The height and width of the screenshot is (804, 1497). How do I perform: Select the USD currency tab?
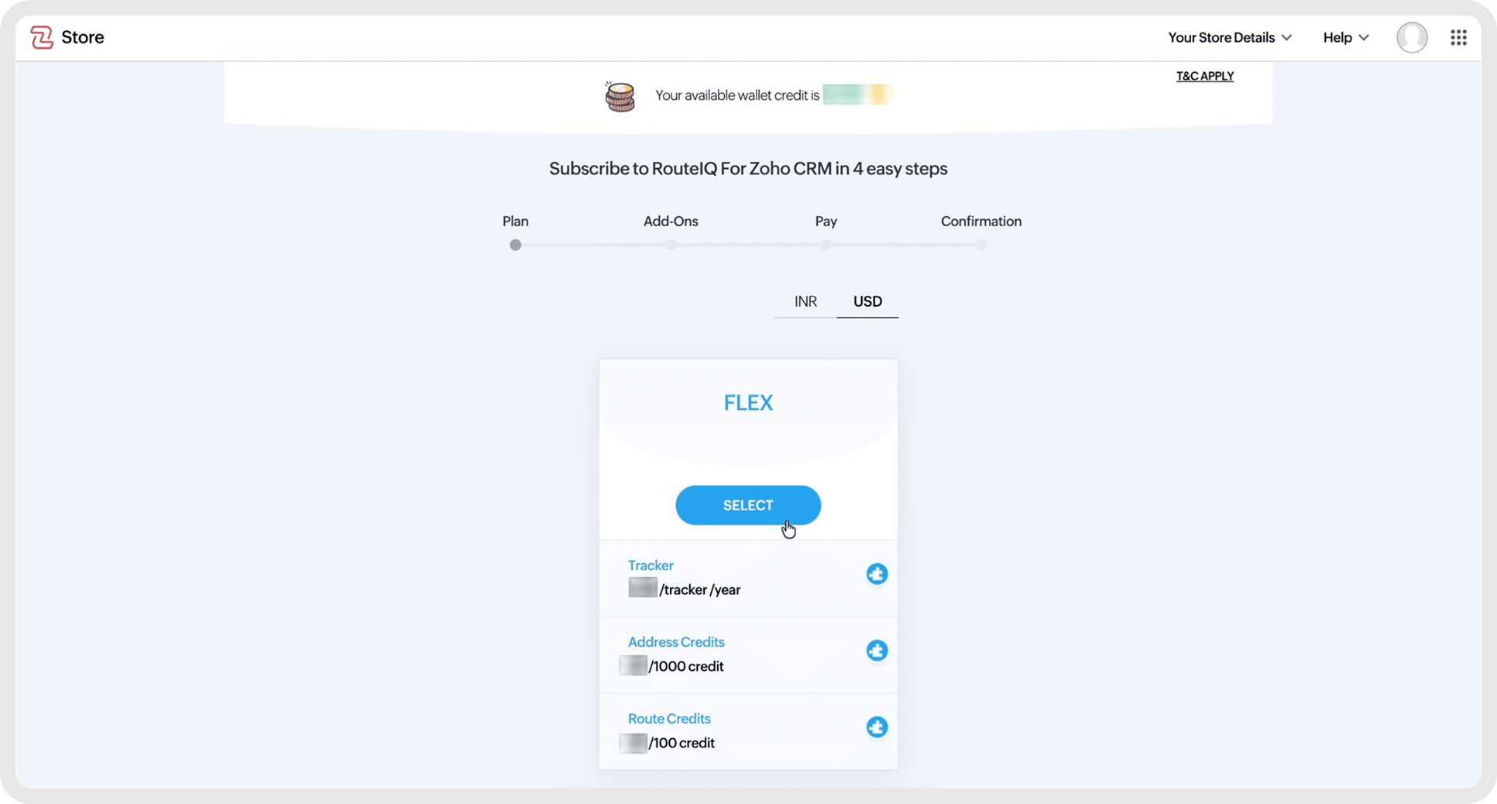[867, 301]
